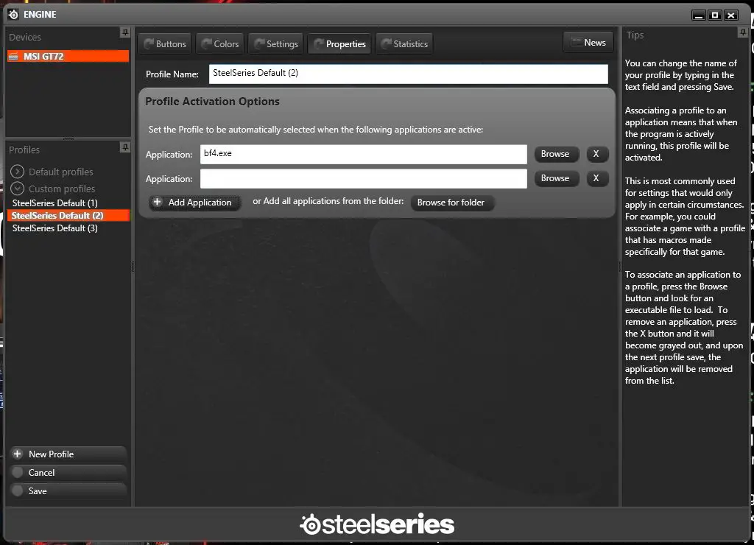The height and width of the screenshot is (545, 754).
Task: Click the Cancel button
Action: click(x=68, y=472)
